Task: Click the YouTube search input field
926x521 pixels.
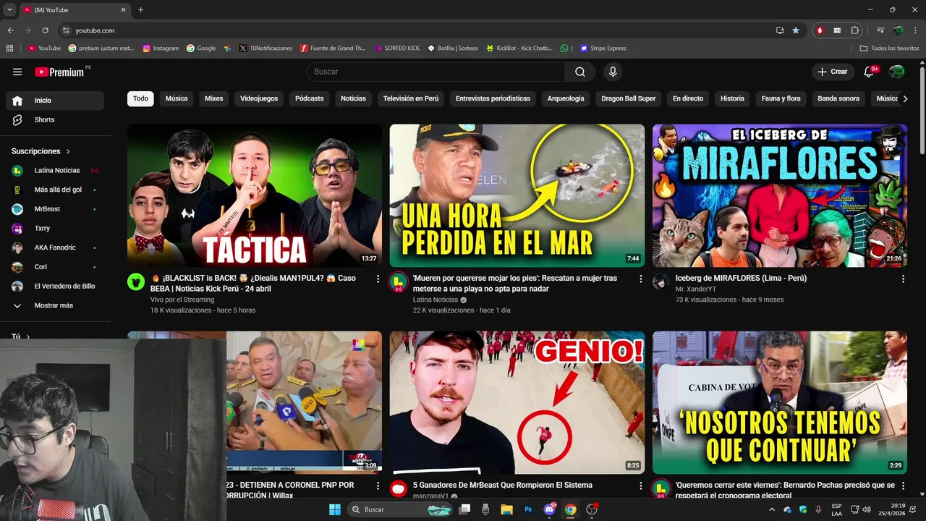Action: point(436,72)
